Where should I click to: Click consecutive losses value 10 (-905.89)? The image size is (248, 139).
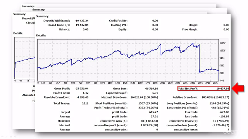[x=221, y=121]
